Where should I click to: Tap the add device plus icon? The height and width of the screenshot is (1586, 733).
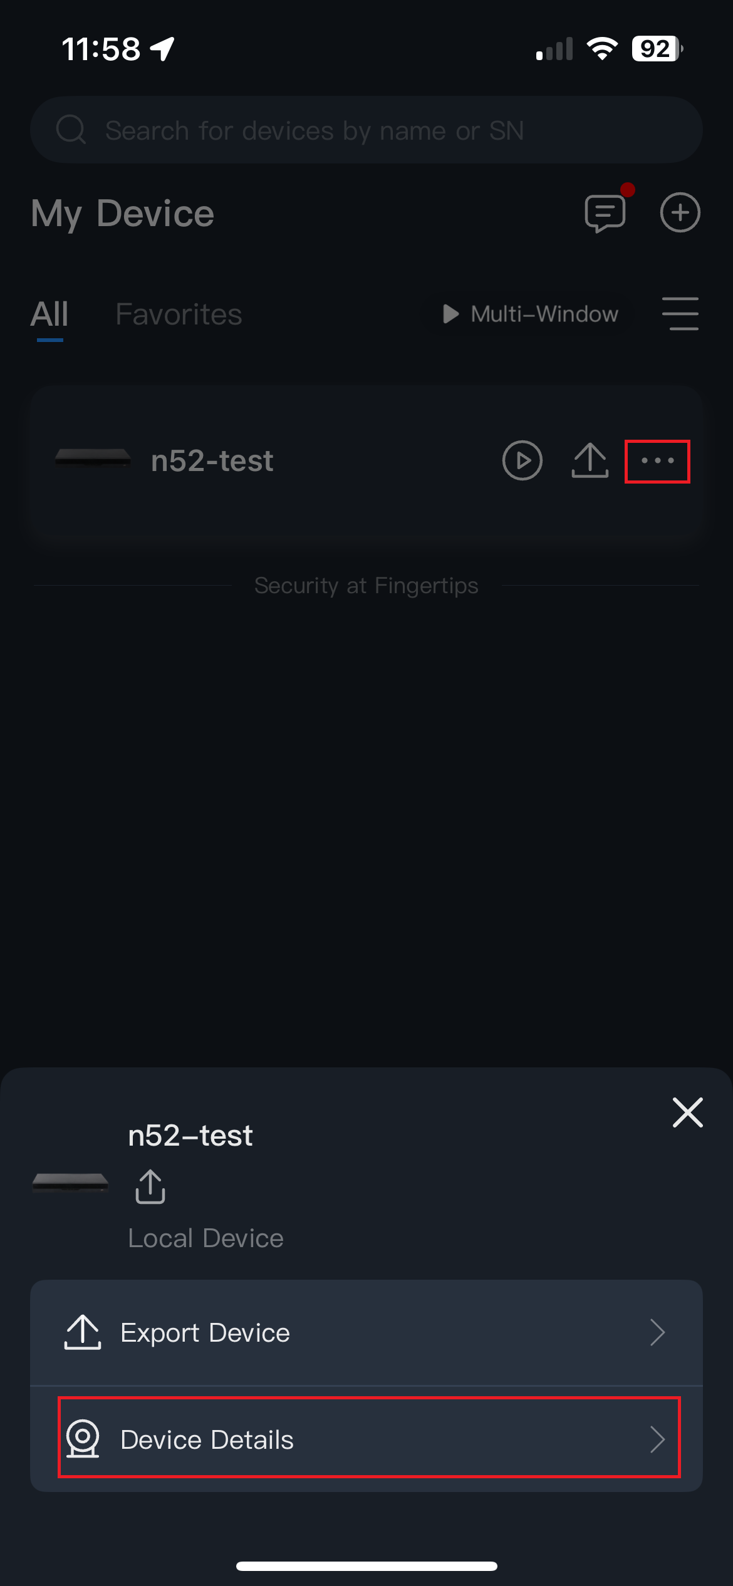click(680, 213)
